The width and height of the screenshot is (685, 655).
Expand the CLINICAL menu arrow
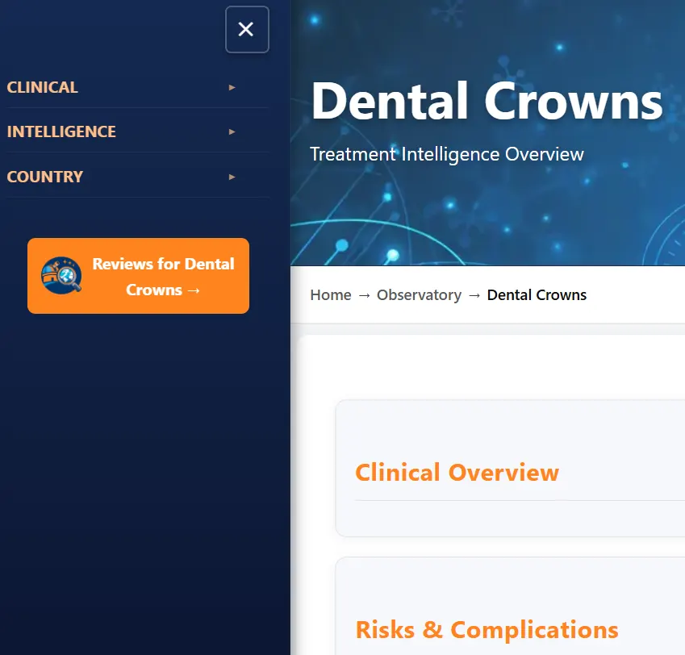(x=232, y=87)
